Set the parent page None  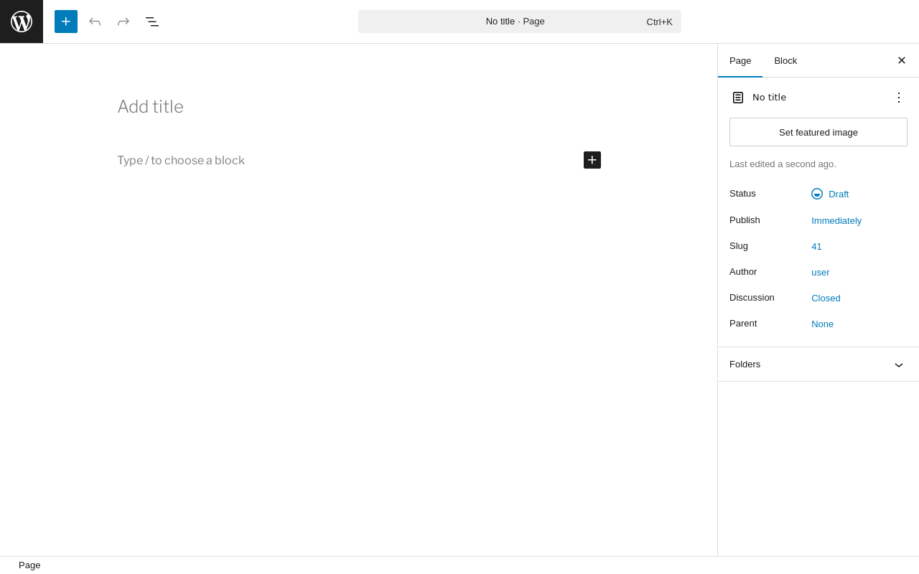click(x=823, y=324)
